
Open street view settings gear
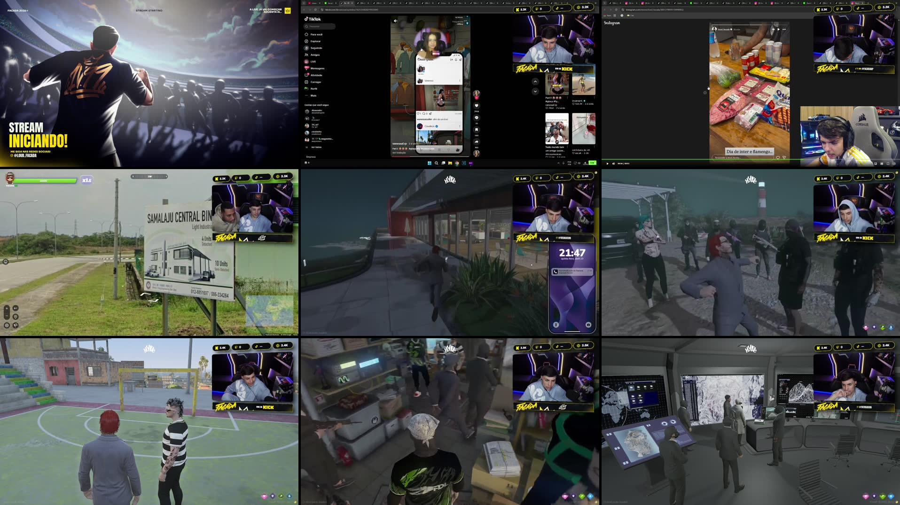(7, 325)
